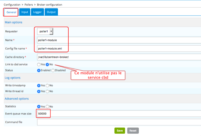201x136 pixels.
Task: Select Yes for Link to cbd service
Action: click(x=39, y=64)
